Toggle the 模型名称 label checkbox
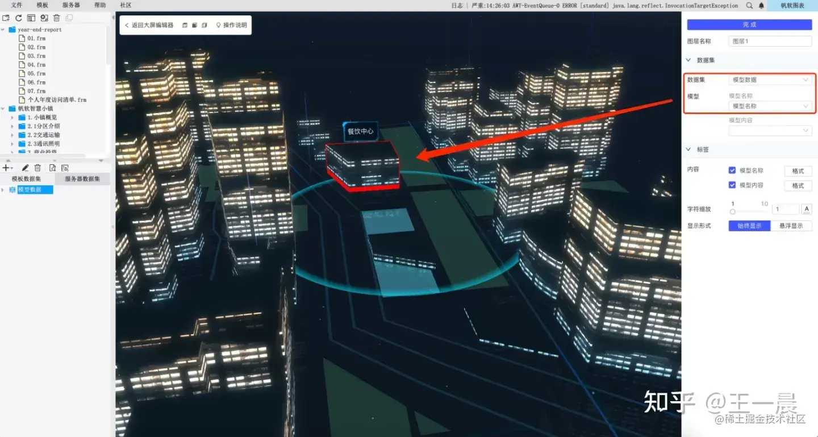The width and height of the screenshot is (818, 437). tap(732, 170)
